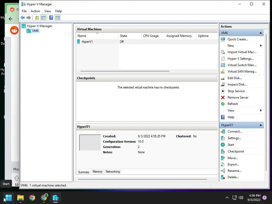Click the details pane horizontal scrollbar
This screenshot has height=204, width=272.
143,179
